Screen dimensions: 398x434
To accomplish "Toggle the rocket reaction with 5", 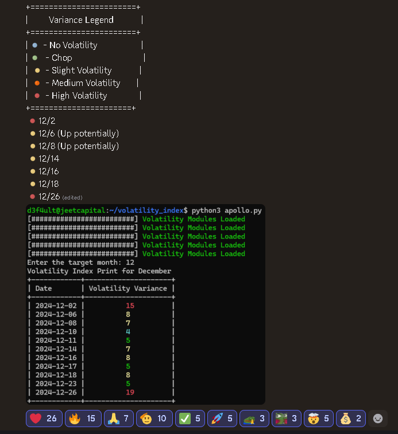I will (x=222, y=419).
